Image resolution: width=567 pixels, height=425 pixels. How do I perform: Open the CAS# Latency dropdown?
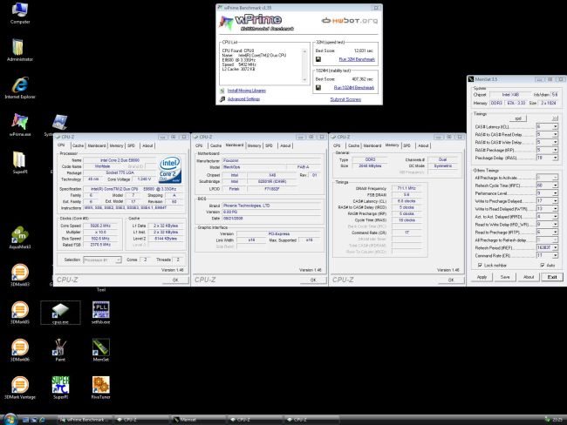(555, 126)
